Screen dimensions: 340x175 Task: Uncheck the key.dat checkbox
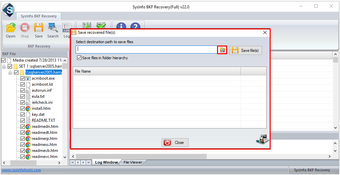click(22, 114)
